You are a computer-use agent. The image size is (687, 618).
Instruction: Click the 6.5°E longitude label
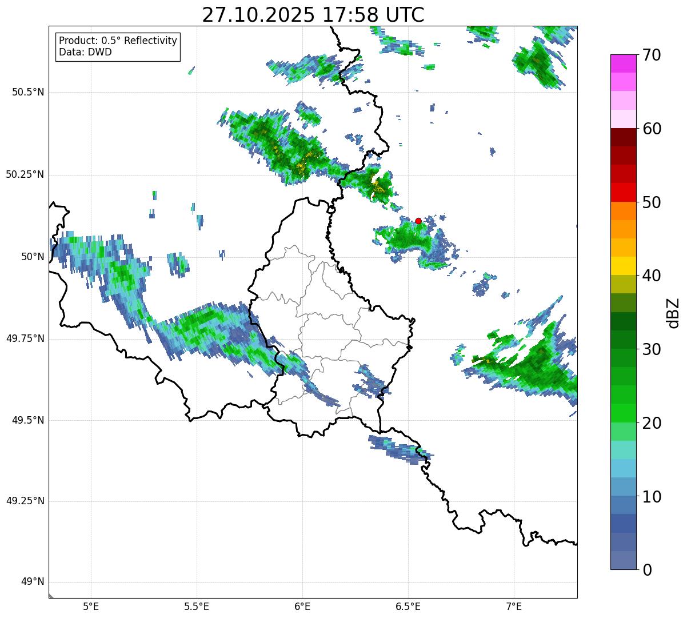(x=408, y=607)
